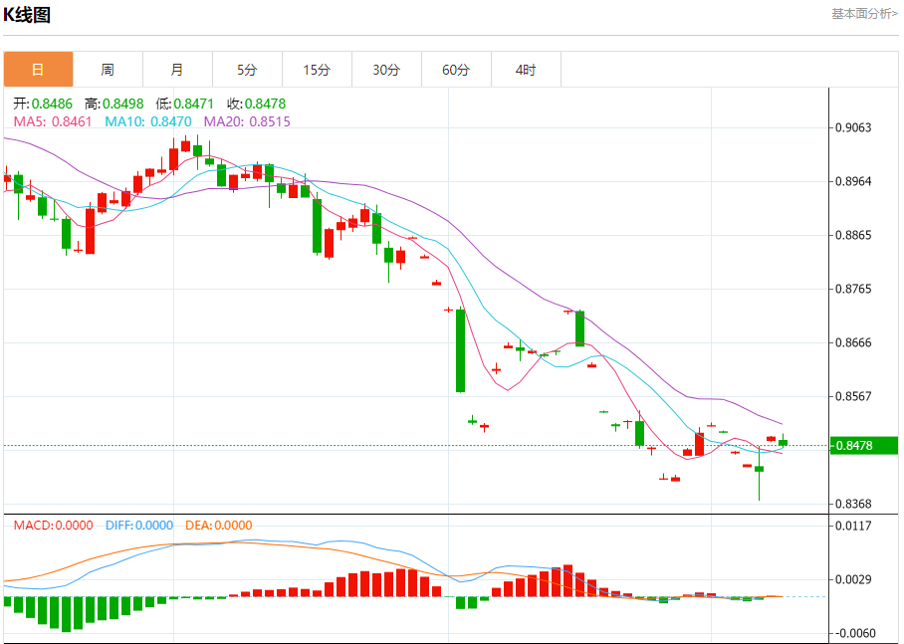Click the MACD:0.0000 indicator label
The width and height of the screenshot is (904, 644).
click(x=53, y=526)
